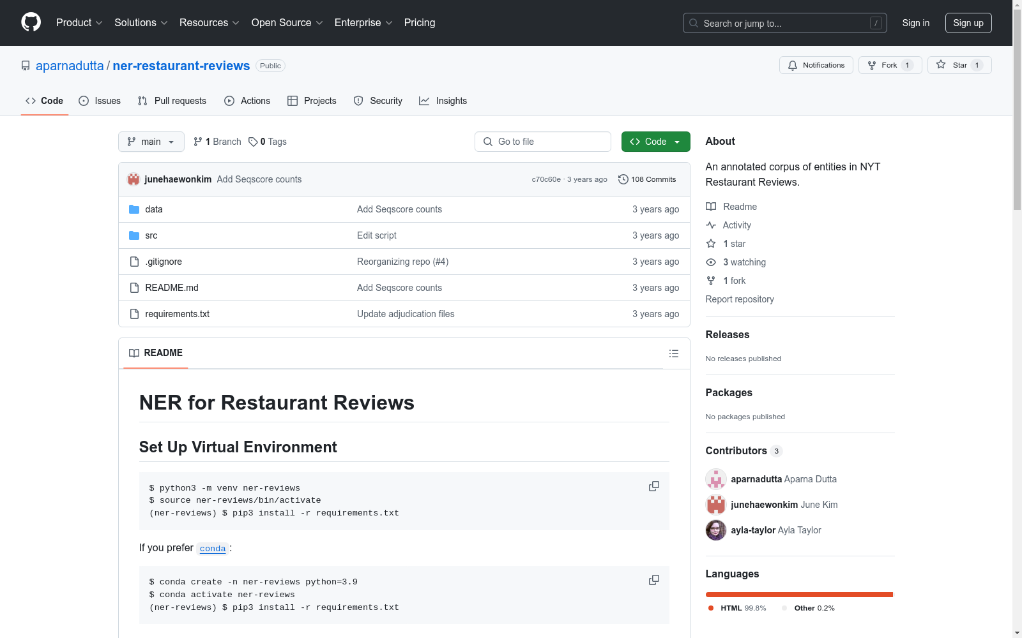Open aparnadutta's contributor avatar
The height and width of the screenshot is (638, 1022).
[716, 479]
